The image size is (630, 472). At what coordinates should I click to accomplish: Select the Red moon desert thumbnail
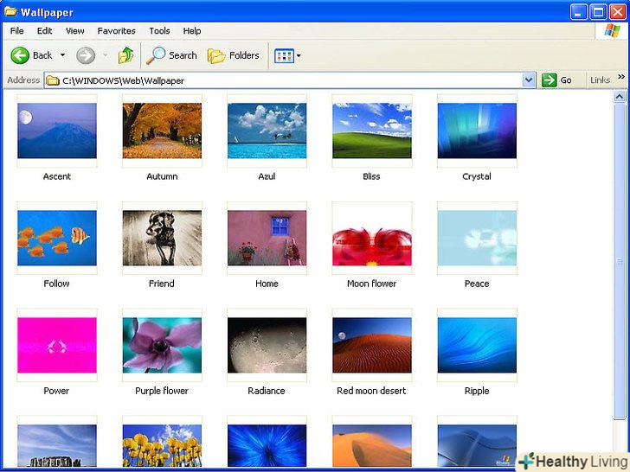pos(372,345)
